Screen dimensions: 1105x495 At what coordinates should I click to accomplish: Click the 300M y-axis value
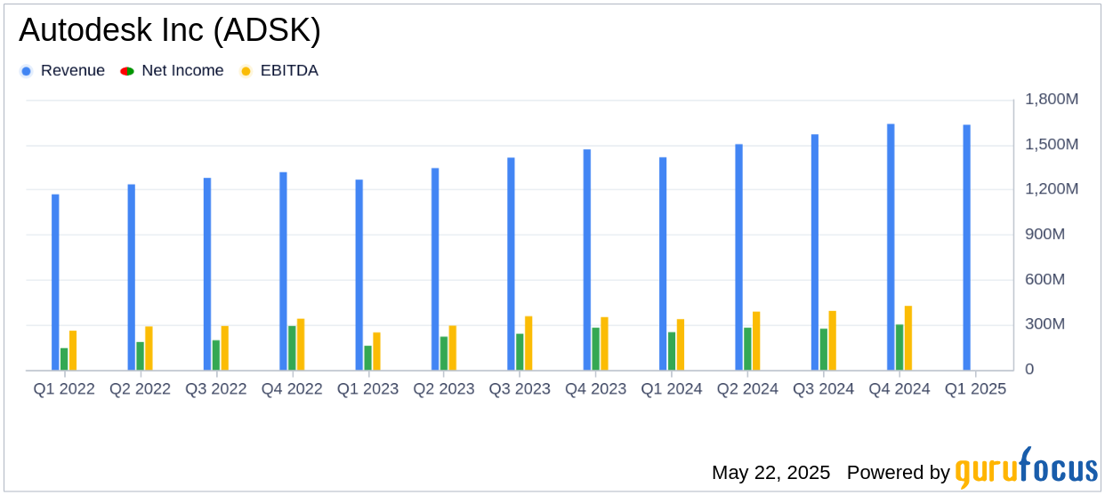1045,324
